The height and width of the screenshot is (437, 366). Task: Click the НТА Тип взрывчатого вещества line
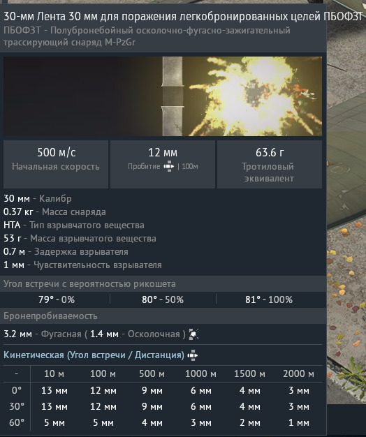point(74,225)
